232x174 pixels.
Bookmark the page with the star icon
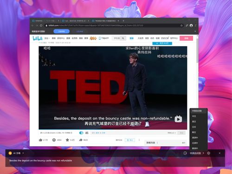pyautogui.click(x=181, y=26)
